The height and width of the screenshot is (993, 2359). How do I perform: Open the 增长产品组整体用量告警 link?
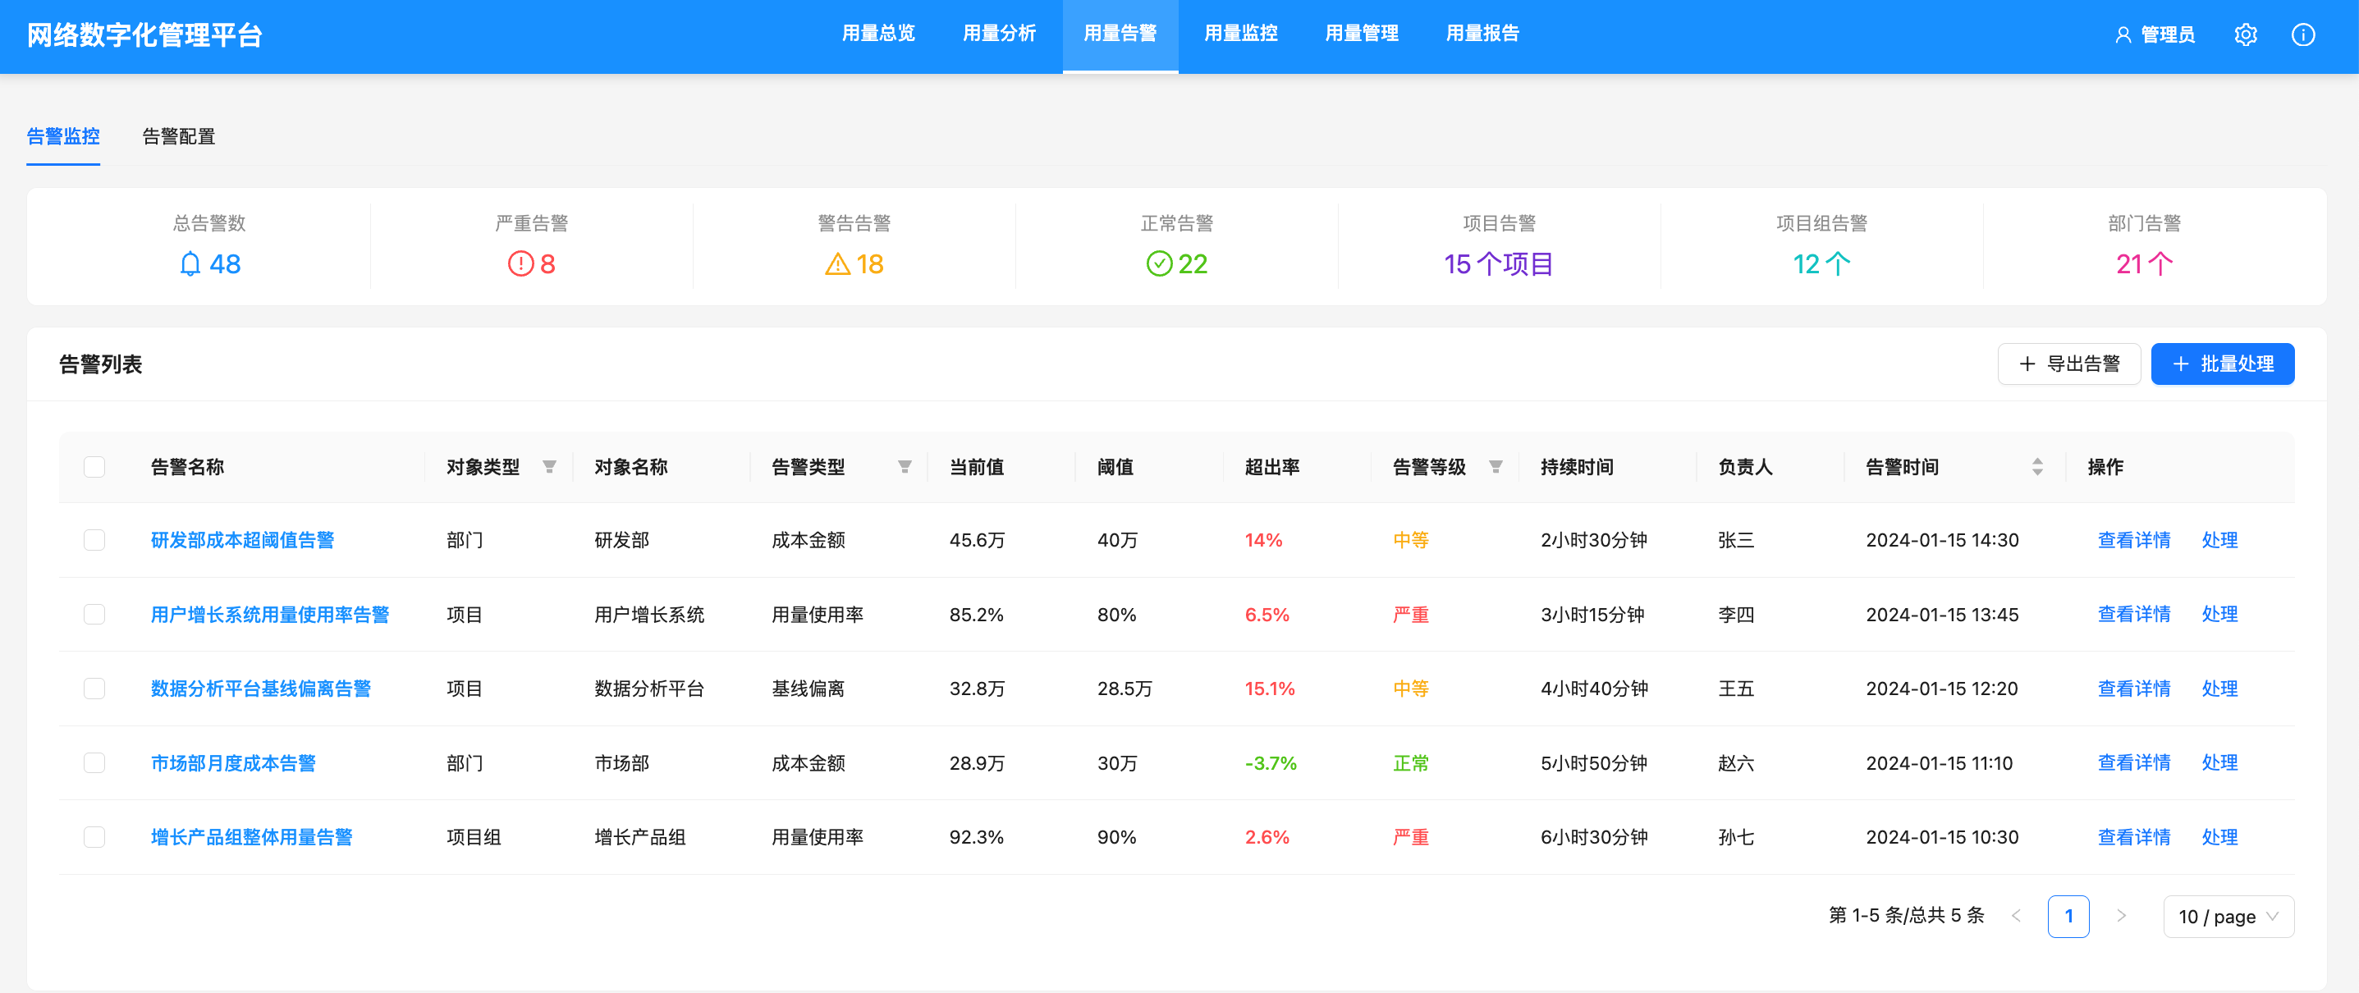[x=252, y=836]
